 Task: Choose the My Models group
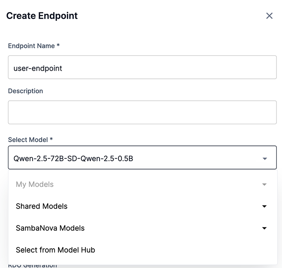click(35, 184)
